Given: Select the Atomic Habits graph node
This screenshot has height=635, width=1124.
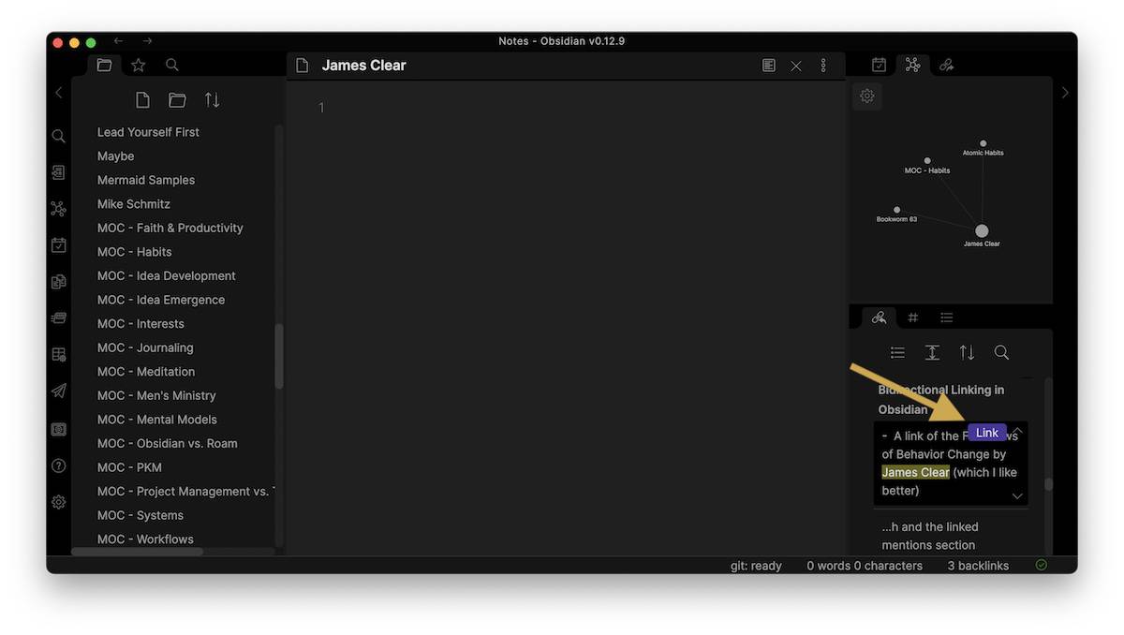Looking at the screenshot, I should [x=983, y=143].
